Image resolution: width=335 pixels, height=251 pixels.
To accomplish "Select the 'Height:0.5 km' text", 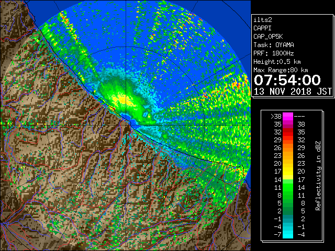I will coord(277,62).
